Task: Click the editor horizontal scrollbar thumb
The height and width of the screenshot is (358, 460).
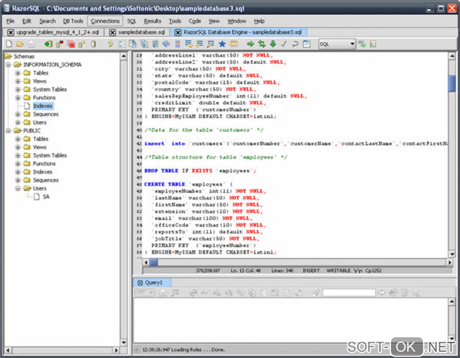Action: coord(154,262)
